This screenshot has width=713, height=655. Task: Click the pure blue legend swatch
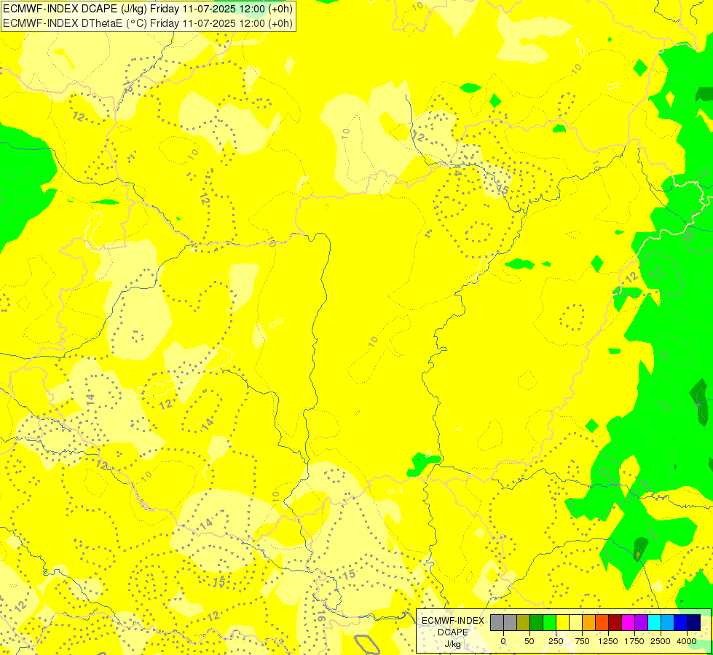[x=680, y=622]
